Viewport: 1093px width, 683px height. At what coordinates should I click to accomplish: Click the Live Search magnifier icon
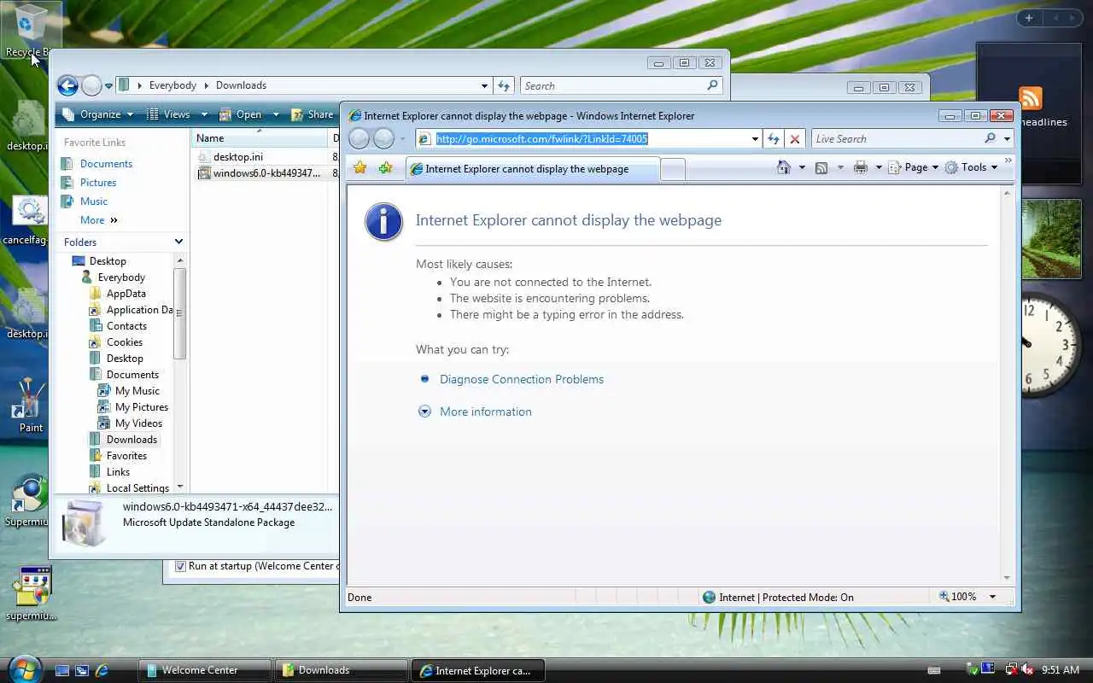coord(990,138)
